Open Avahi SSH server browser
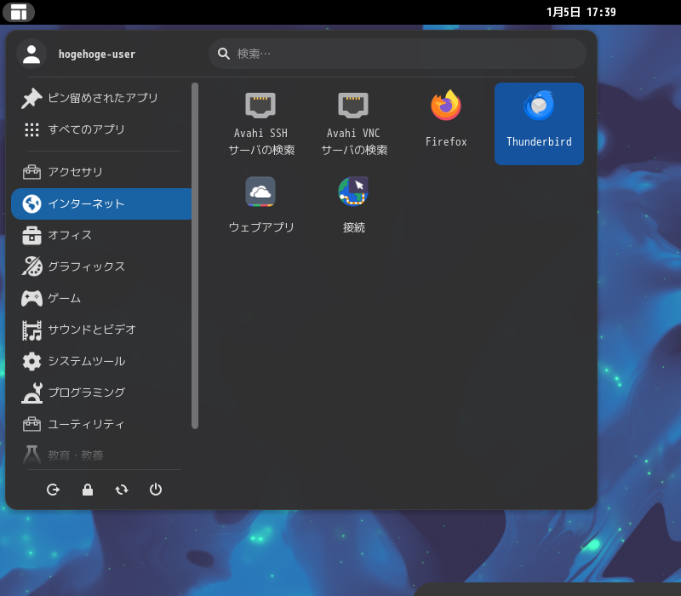This screenshot has width=681, height=596. [260, 123]
